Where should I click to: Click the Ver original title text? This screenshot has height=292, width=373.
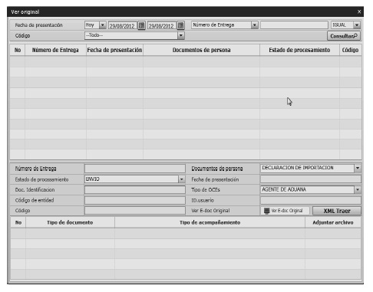tap(25, 12)
